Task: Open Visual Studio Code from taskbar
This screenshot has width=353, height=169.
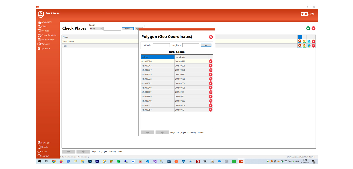Action: [147, 161]
